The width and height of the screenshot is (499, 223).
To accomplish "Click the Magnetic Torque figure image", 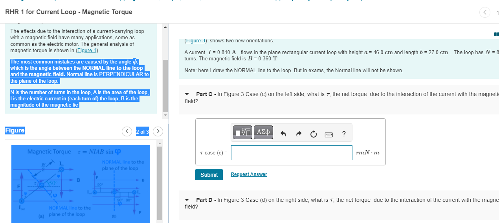I will click(x=81, y=184).
